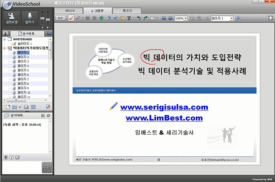275x182 pixels.
Task: Select 페이지 5 in document tree
Action: [x=23, y=70]
